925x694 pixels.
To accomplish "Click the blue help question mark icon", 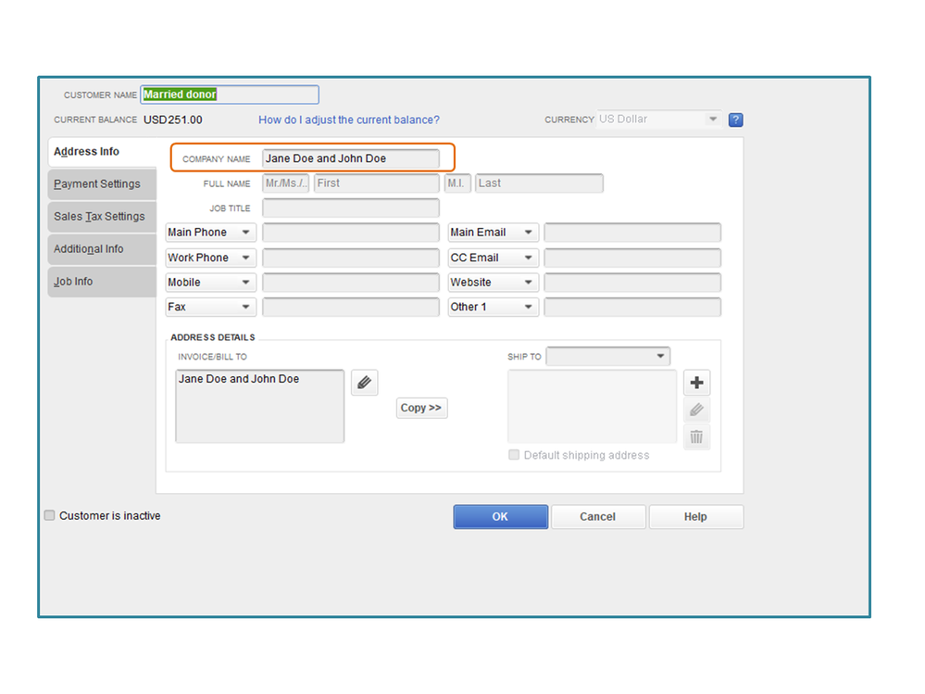I will (x=735, y=120).
